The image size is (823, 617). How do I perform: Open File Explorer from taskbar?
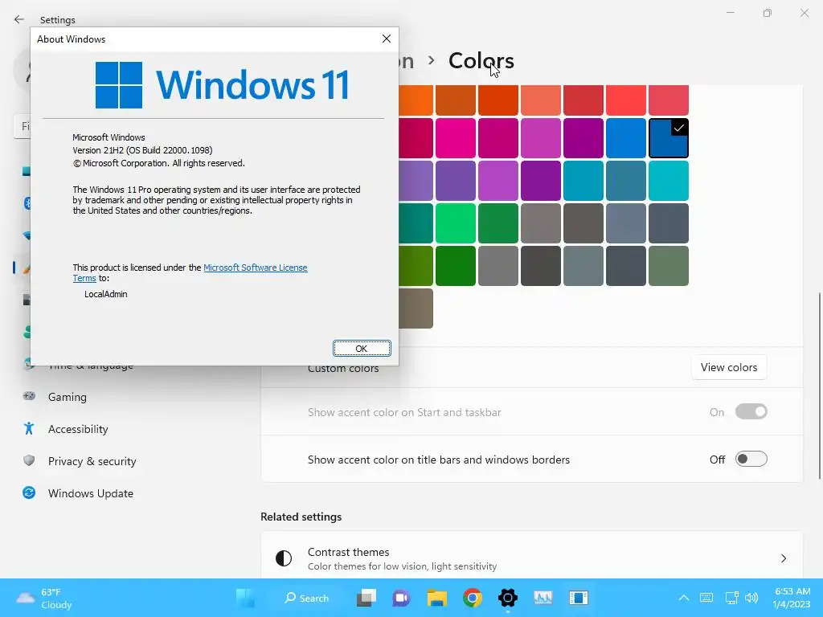(436, 598)
